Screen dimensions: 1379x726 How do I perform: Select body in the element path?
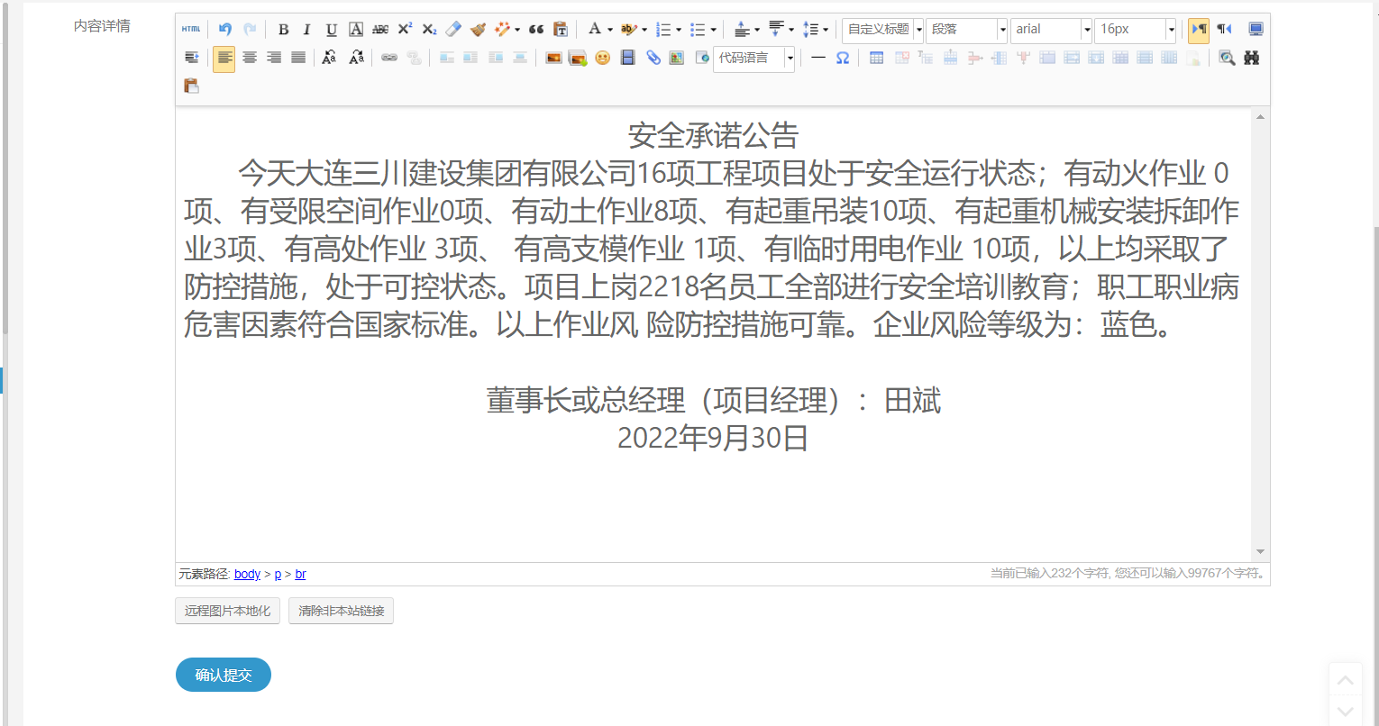point(247,574)
